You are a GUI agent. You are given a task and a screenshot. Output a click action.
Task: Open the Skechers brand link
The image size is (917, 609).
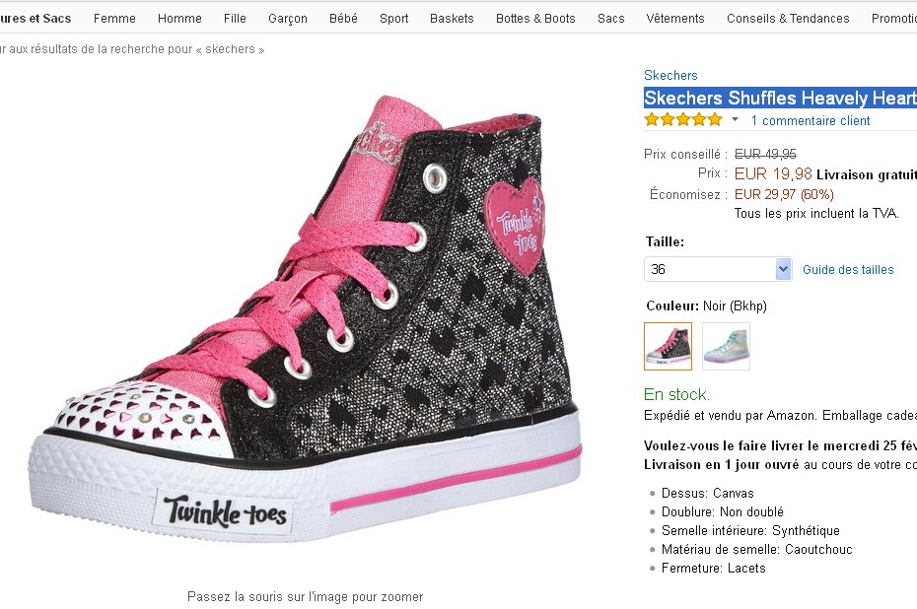click(670, 75)
